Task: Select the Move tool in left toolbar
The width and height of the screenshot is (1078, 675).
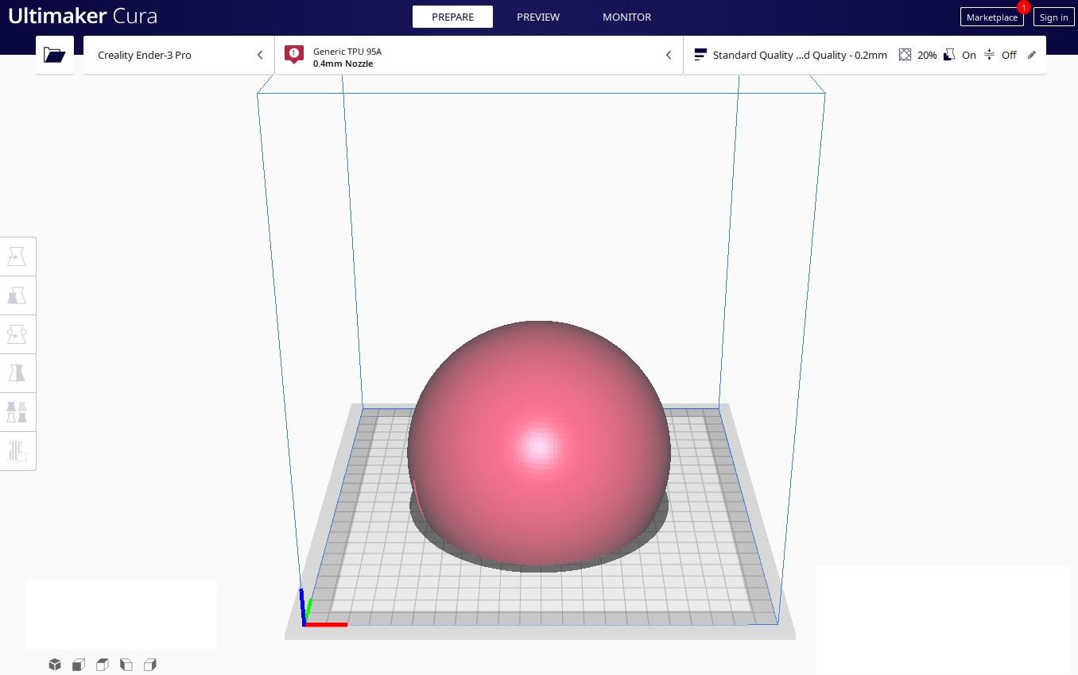Action: (x=17, y=256)
